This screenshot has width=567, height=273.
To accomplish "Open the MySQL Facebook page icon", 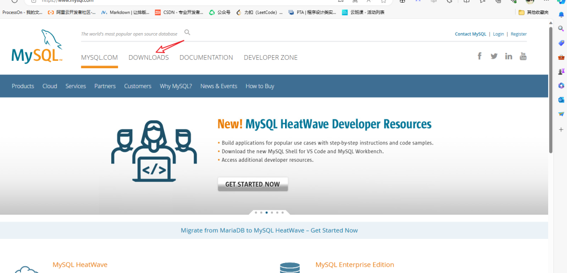I will [x=479, y=56].
